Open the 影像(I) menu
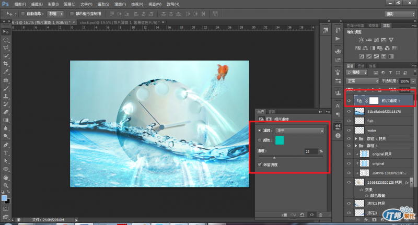This screenshot has height=225, width=418. coord(53,4)
